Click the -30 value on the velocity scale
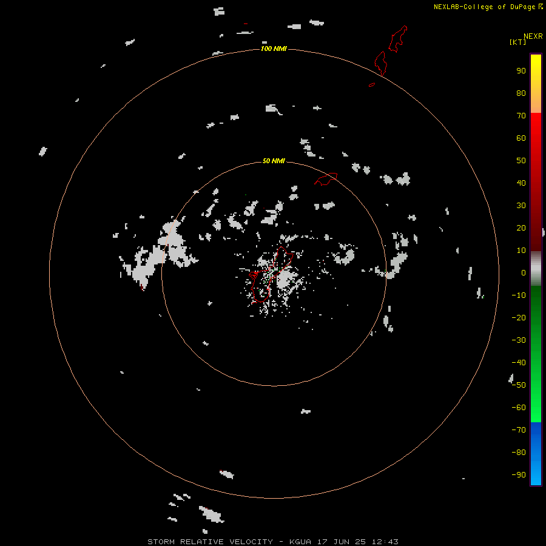 pyautogui.click(x=519, y=340)
